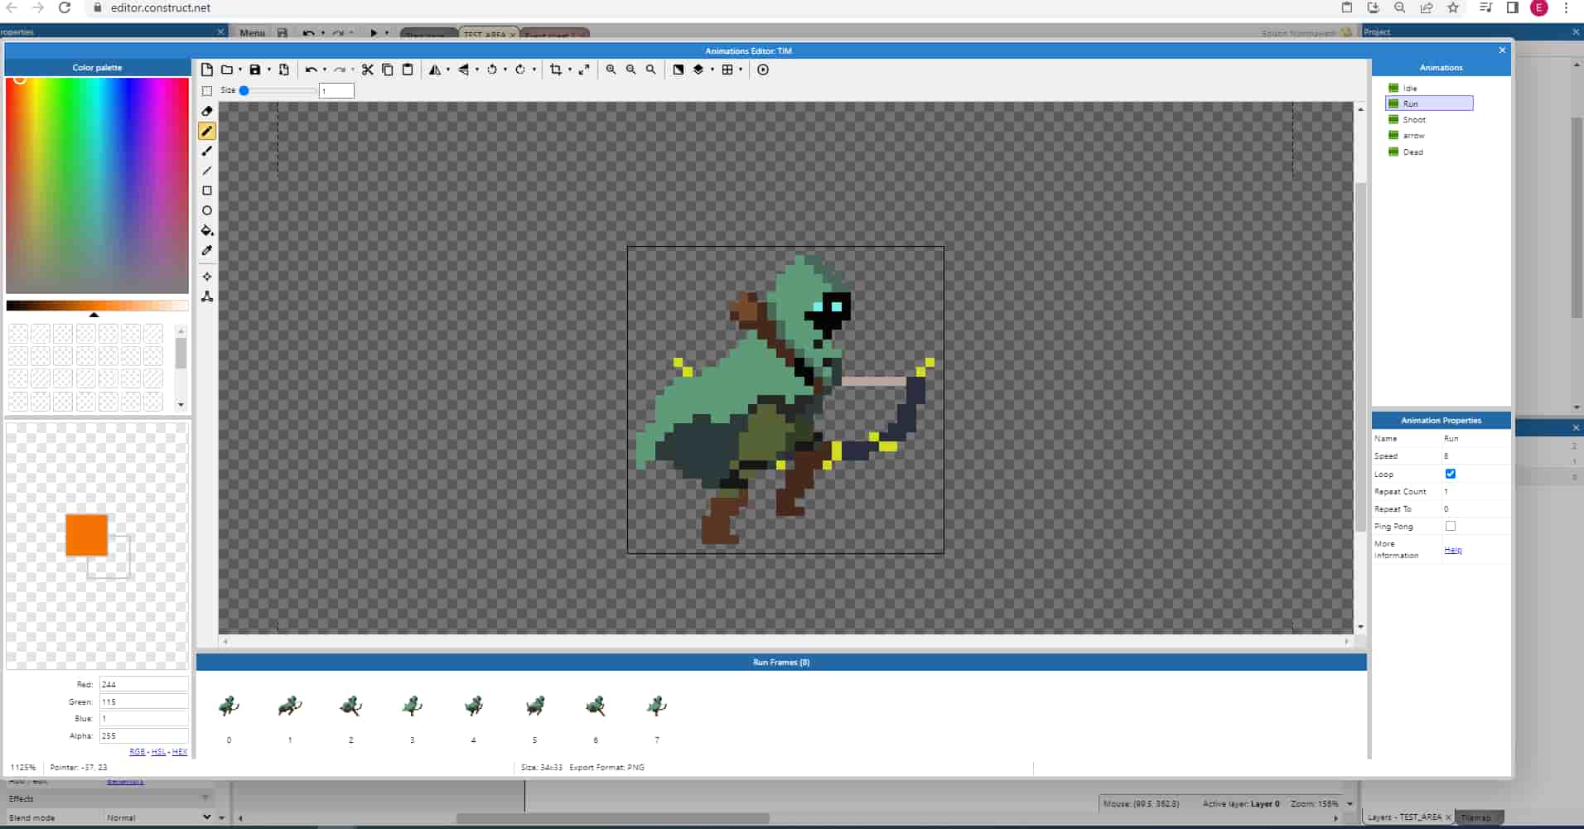The image size is (1584, 829).
Task: Select frame 4 in Run Frames
Action: click(x=473, y=706)
